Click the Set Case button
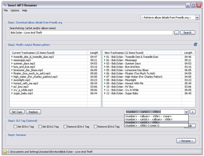The image size is (204, 156). click(17, 112)
